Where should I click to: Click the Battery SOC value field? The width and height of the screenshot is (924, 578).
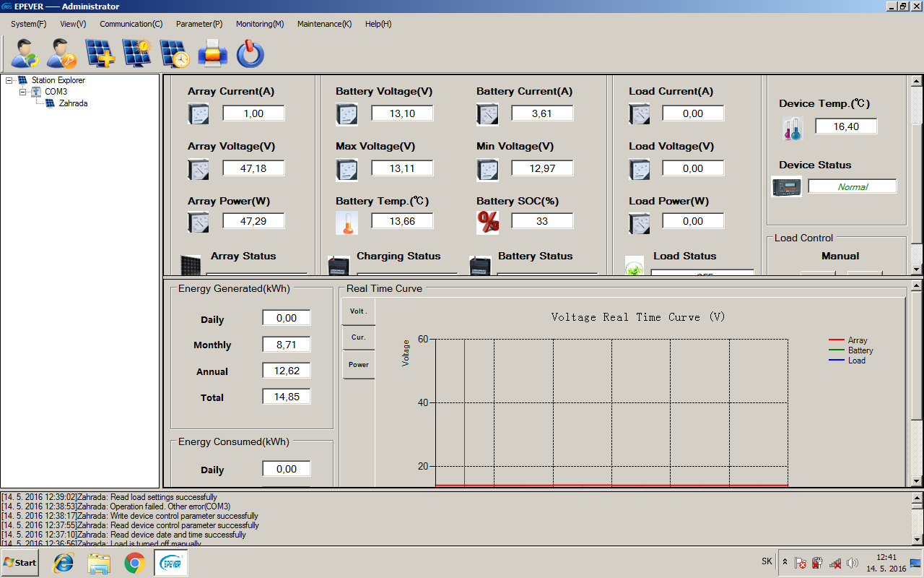[x=542, y=221]
